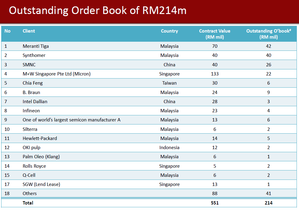Select the 'Silterra' client cell
Image resolution: width=299 pixels, height=210 pixels.
[30, 129]
